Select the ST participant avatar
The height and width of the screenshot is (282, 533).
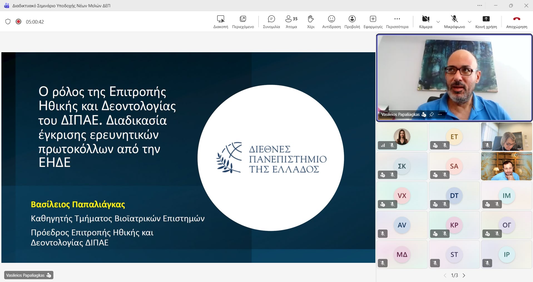coord(454,254)
